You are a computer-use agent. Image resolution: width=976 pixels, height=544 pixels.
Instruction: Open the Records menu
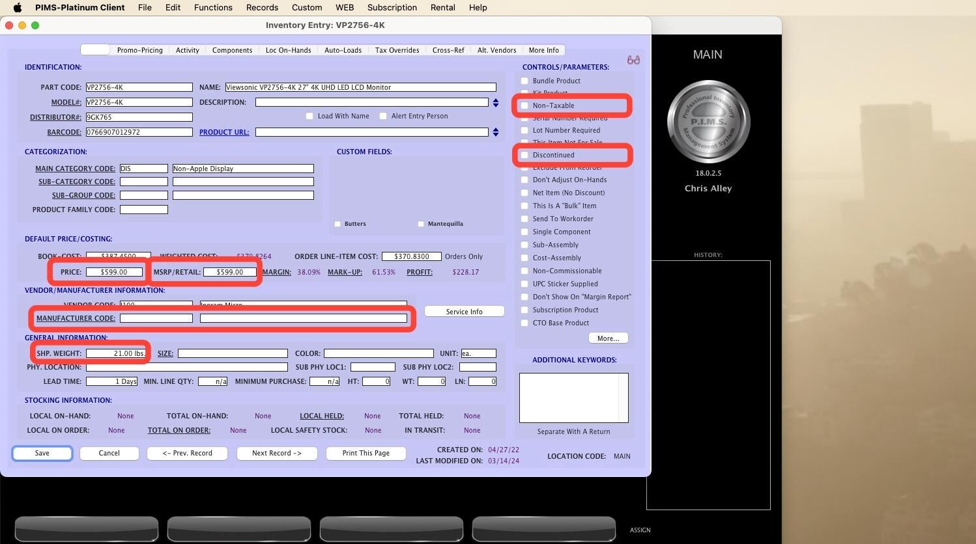(262, 8)
